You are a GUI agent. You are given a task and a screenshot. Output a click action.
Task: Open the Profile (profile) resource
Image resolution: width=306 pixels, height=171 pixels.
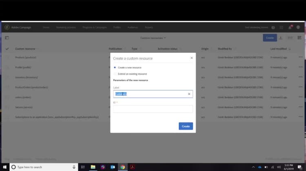point(23,67)
